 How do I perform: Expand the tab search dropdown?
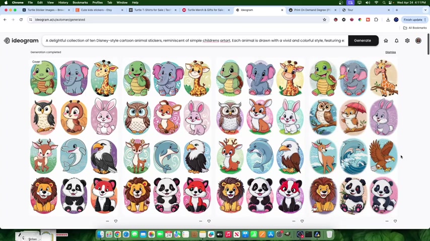tap(425, 10)
